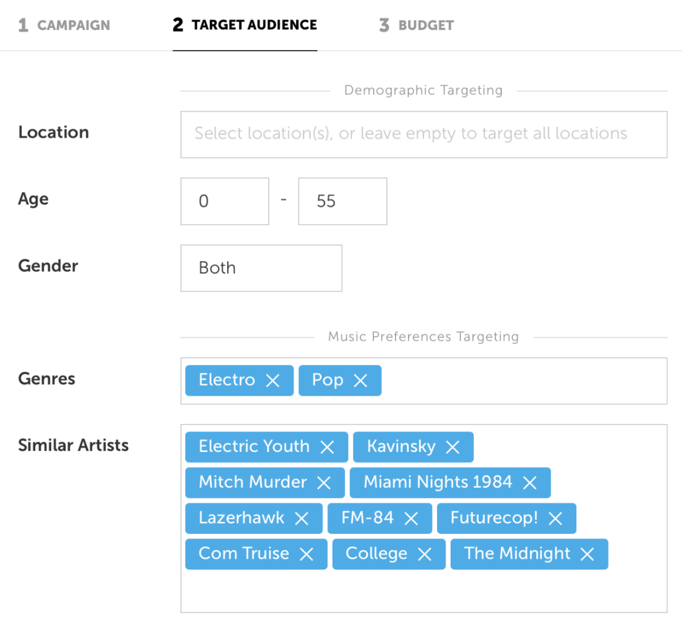
Task: Remove Com Truise artist tag
Action: [306, 554]
